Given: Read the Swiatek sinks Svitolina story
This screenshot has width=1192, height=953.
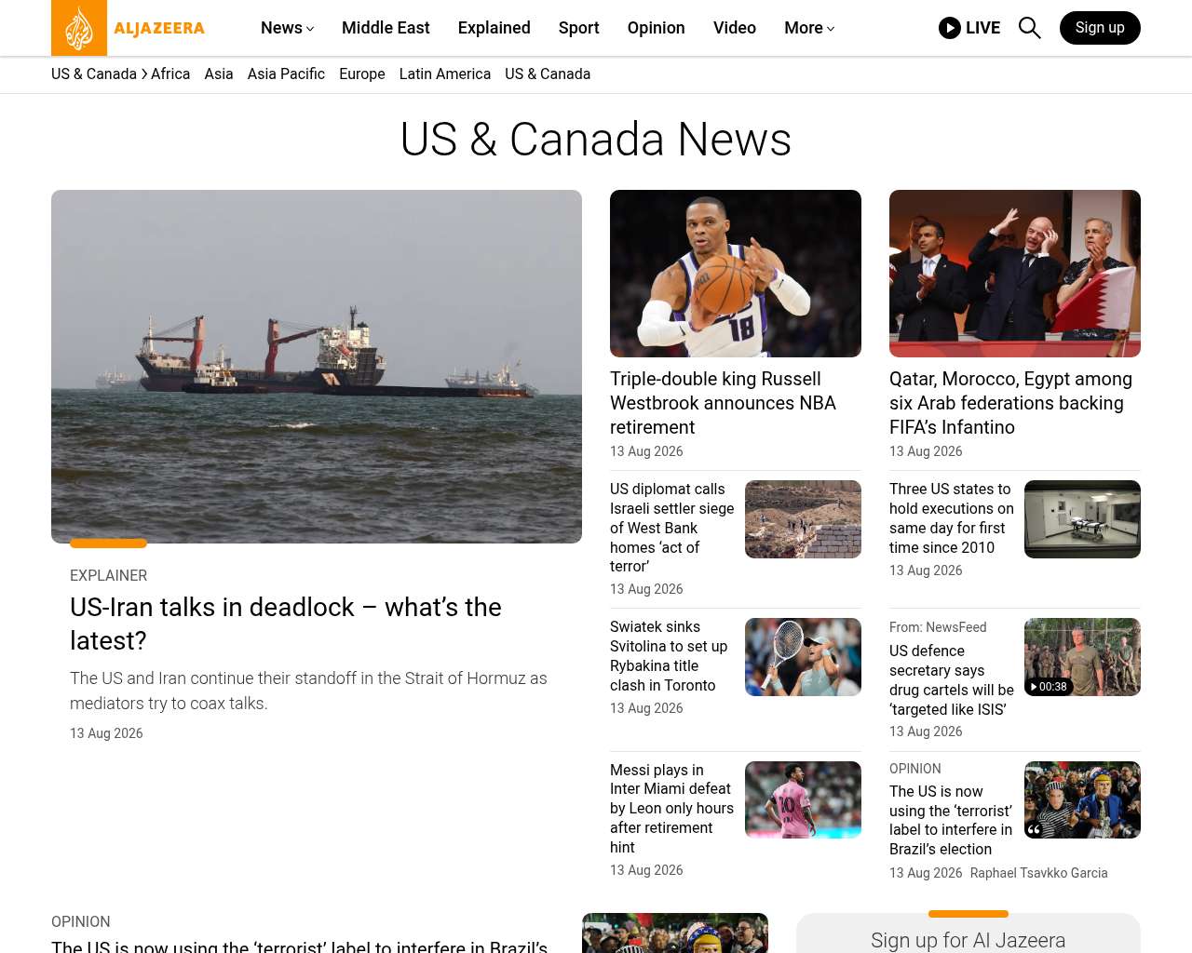Looking at the screenshot, I should [669, 656].
